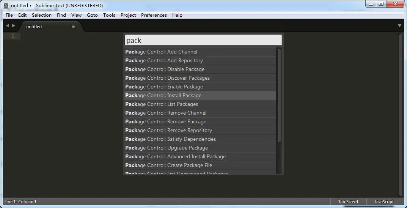
Task: Click the editor vertical scrollbar
Action: coord(401,114)
